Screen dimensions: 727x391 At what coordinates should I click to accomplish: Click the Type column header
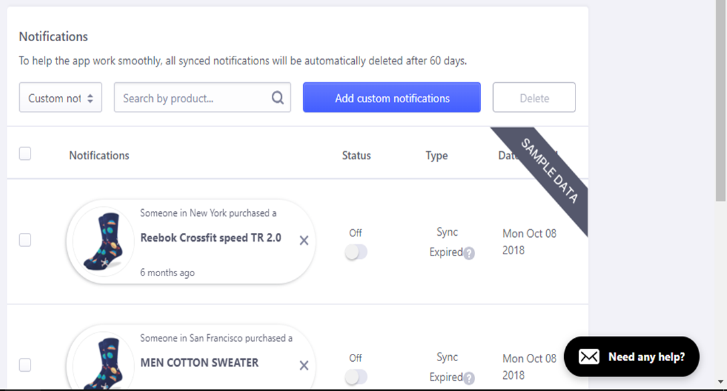pos(437,155)
